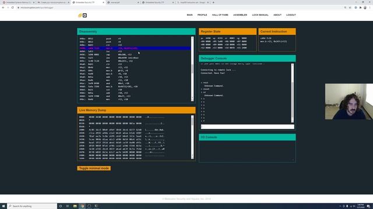Click the browser back arrow
373x209 pixels.
coord(3,8)
